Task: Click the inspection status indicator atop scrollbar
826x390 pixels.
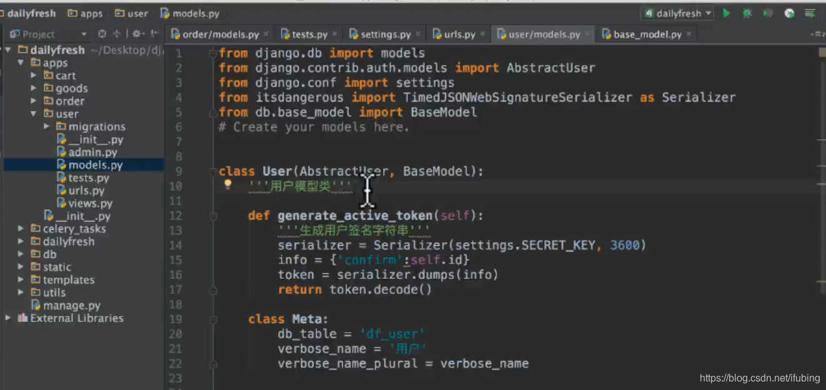Action: pyautogui.click(x=822, y=53)
